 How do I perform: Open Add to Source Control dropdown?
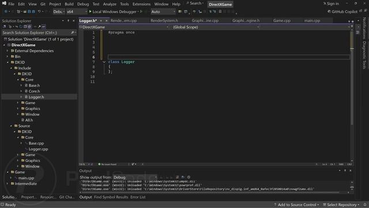297,205
